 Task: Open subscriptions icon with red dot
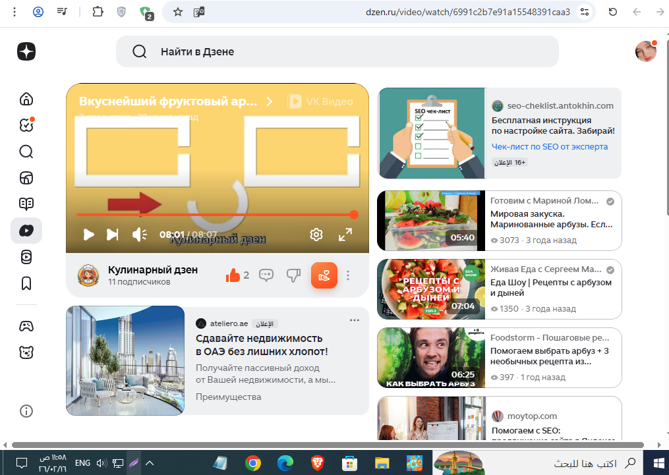26,125
